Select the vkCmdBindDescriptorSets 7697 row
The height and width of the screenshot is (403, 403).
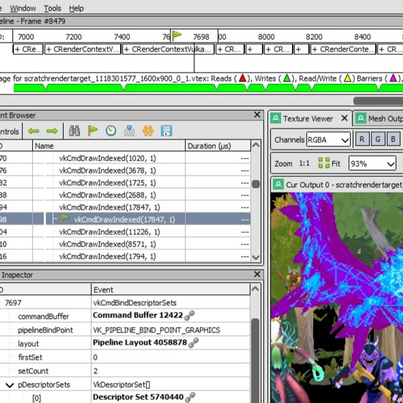(125, 303)
